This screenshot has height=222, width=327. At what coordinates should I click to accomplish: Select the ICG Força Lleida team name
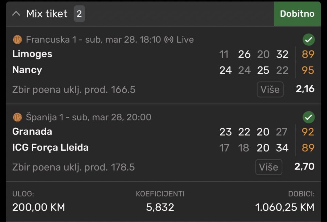point(50,148)
